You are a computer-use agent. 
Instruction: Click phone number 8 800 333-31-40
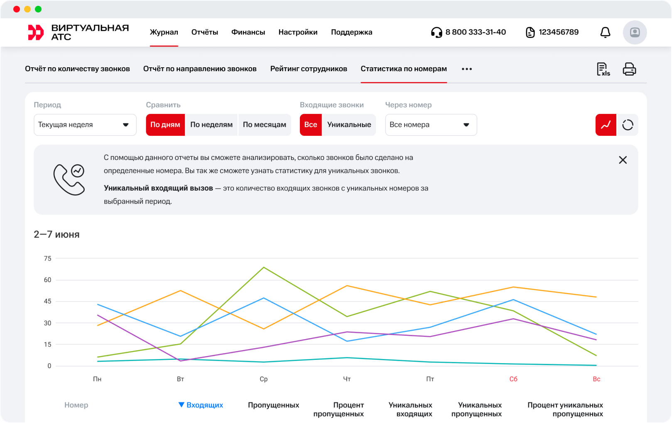click(x=476, y=32)
